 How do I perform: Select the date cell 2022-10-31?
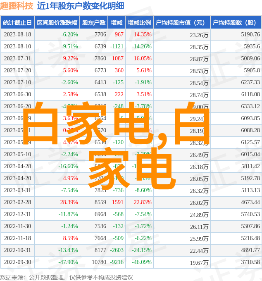17,250
